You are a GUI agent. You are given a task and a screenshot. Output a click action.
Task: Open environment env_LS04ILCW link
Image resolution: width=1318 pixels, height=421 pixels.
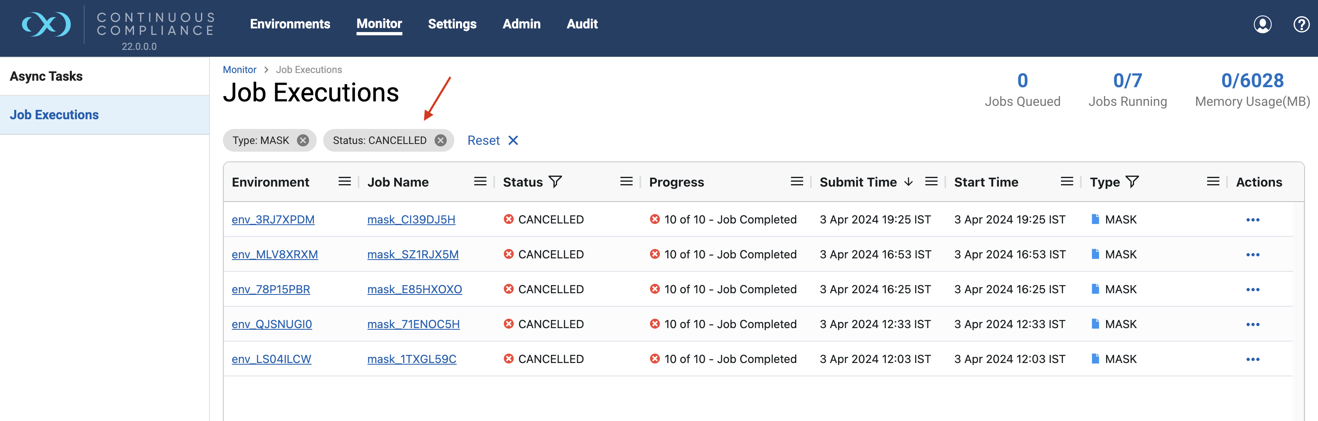(271, 359)
